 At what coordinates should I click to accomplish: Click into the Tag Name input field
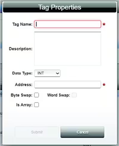[68, 24]
